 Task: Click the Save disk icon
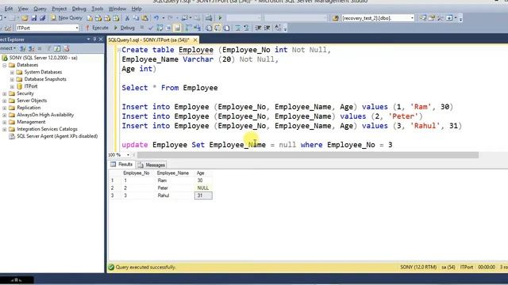click(33, 18)
